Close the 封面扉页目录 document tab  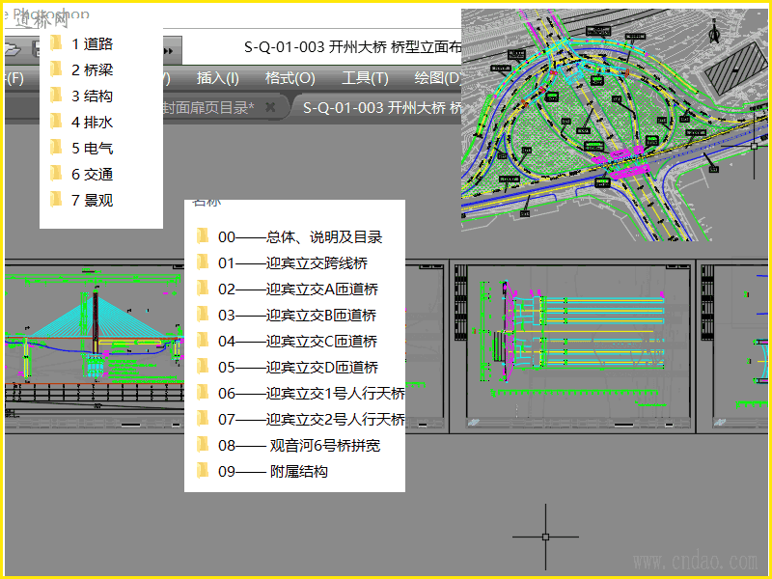(270, 107)
